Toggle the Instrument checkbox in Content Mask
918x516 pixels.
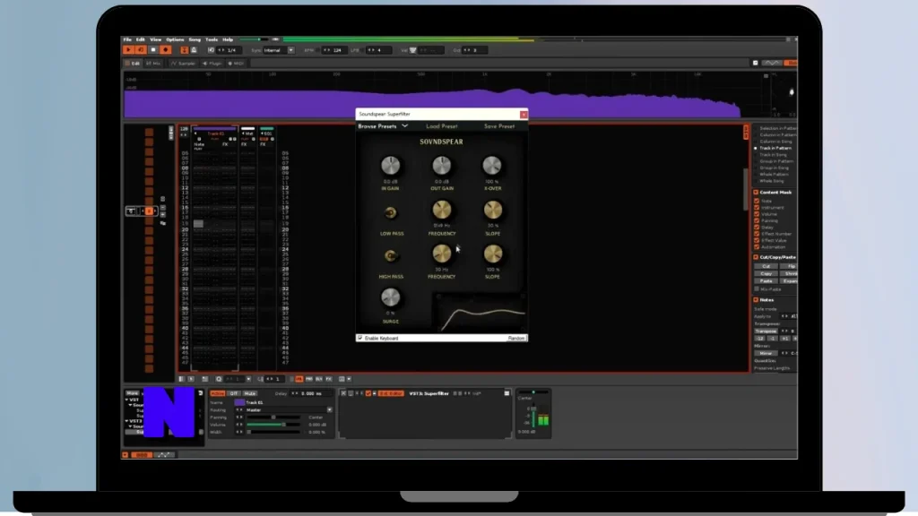[757, 207]
